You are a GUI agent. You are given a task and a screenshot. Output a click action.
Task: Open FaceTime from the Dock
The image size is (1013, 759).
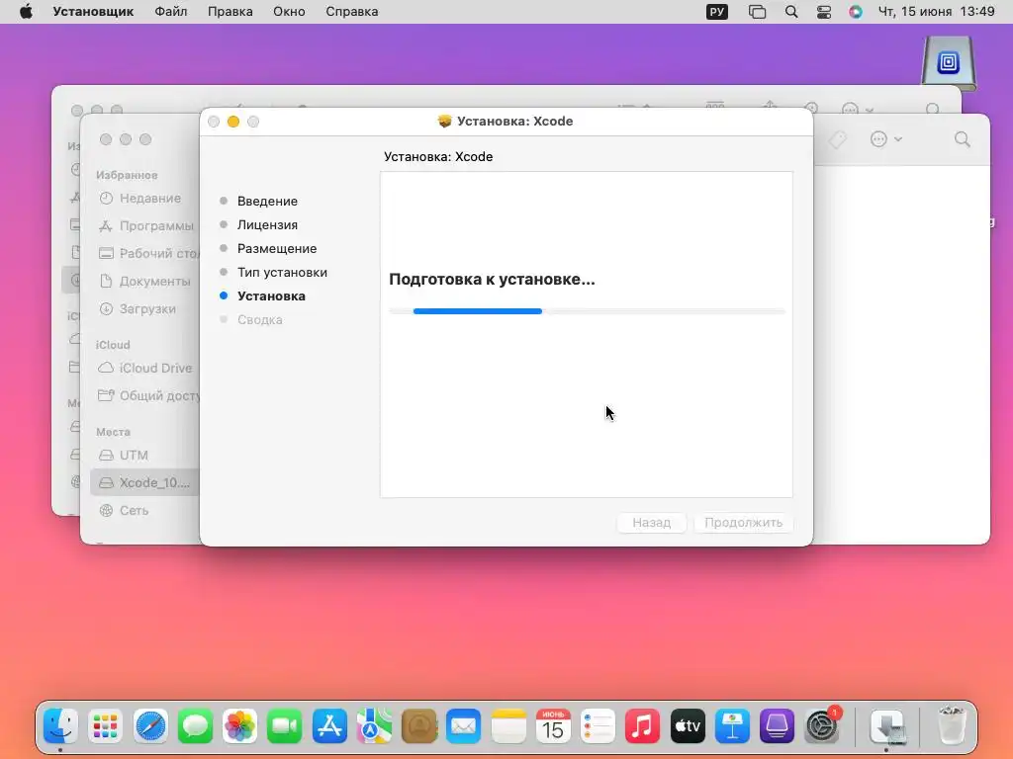[284, 726]
